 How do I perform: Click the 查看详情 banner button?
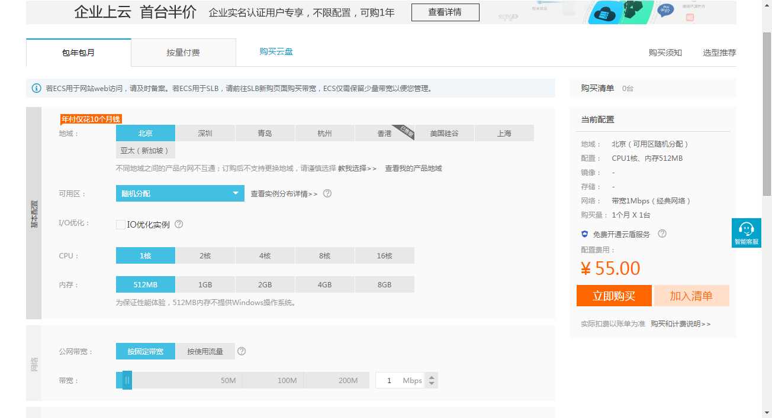click(x=445, y=12)
